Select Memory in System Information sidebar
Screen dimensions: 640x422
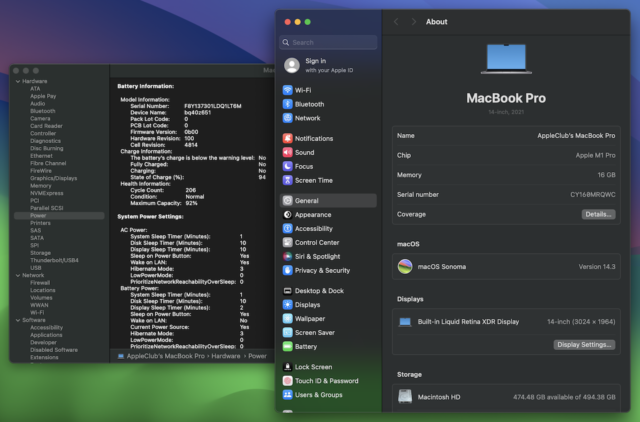pos(41,185)
